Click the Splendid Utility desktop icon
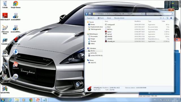This screenshot has width=181, height=102. tap(5, 90)
